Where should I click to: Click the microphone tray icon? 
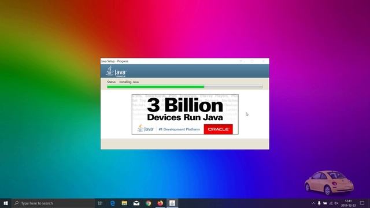point(319,203)
